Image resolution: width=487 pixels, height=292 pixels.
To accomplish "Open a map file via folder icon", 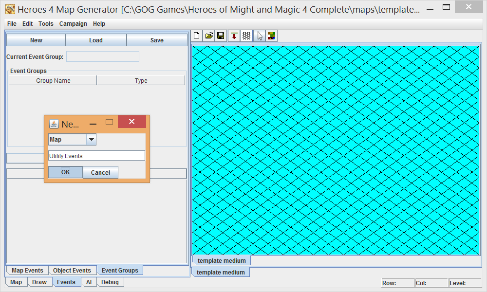I will tap(209, 36).
